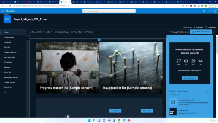218x123 pixels.
Task: Click Submit for approval button
Action: point(201,32)
